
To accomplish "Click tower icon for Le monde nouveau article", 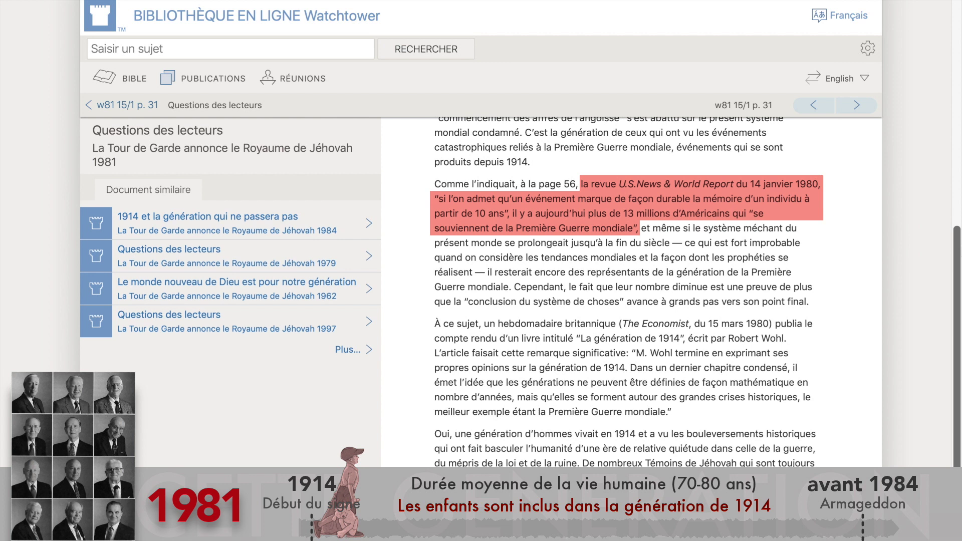I will pos(96,289).
